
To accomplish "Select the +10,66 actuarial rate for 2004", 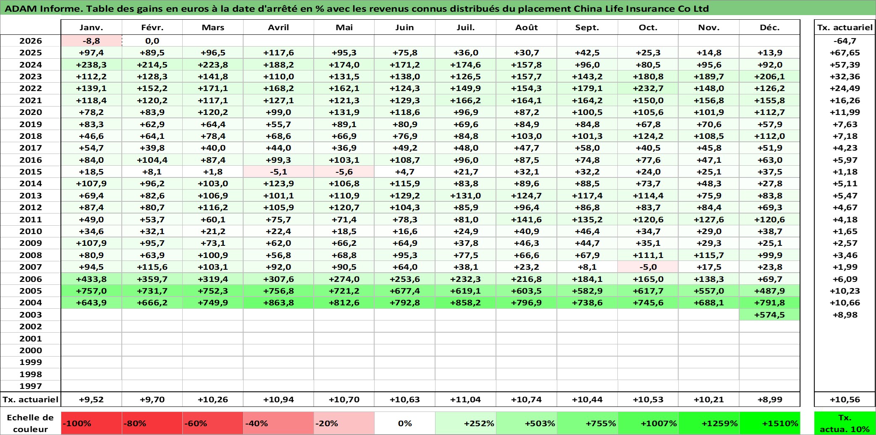I will tap(845, 302).
